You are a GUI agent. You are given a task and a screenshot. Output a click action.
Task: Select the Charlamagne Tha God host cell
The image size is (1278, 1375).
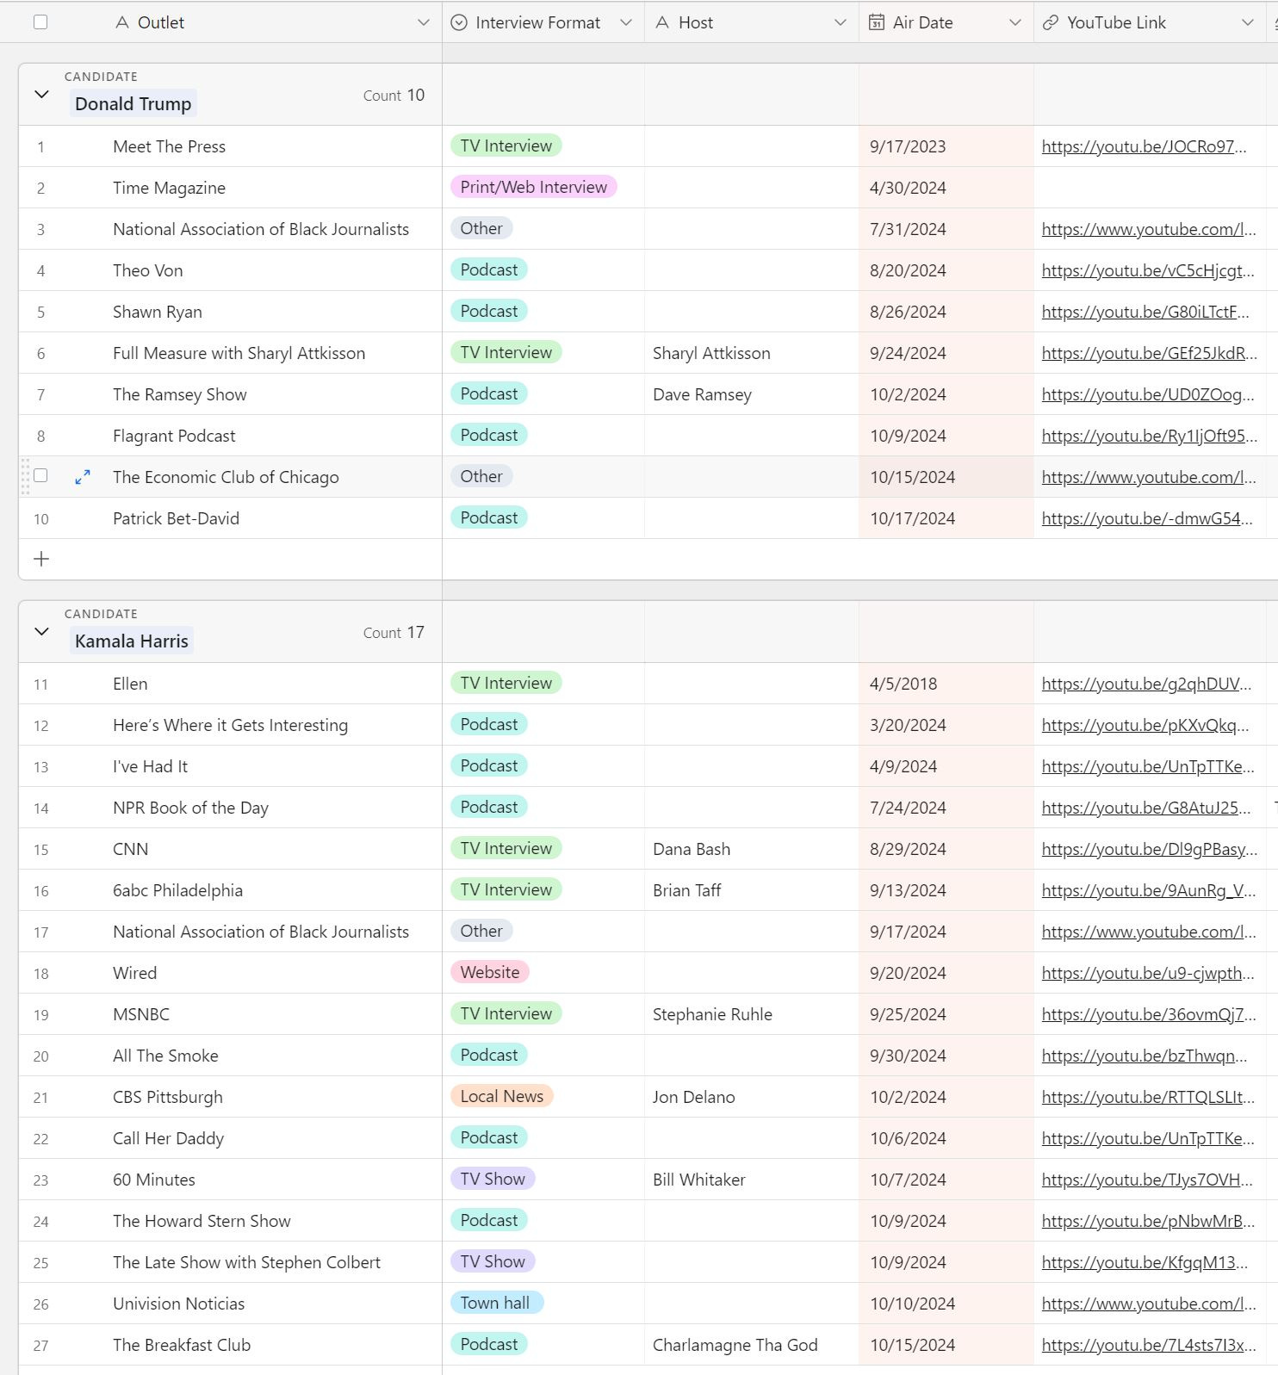[x=752, y=1345]
